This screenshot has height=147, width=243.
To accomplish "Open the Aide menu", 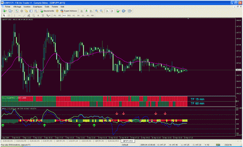I will 62,7.
